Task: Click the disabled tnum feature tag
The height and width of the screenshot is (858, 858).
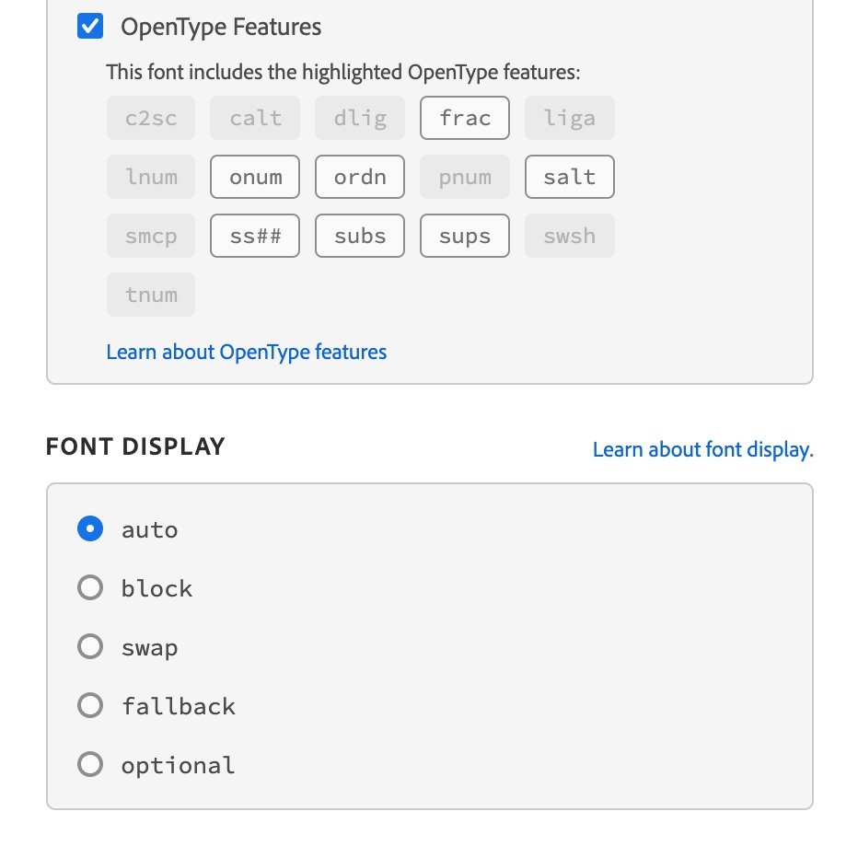Action: 151,295
